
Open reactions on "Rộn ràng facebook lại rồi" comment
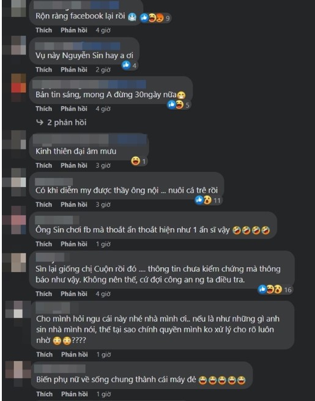click(x=155, y=18)
